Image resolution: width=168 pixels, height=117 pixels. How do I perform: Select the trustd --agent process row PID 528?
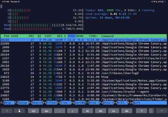click(83, 92)
